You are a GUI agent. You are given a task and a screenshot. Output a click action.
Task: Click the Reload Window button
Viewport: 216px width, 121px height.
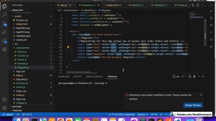click(x=193, y=105)
